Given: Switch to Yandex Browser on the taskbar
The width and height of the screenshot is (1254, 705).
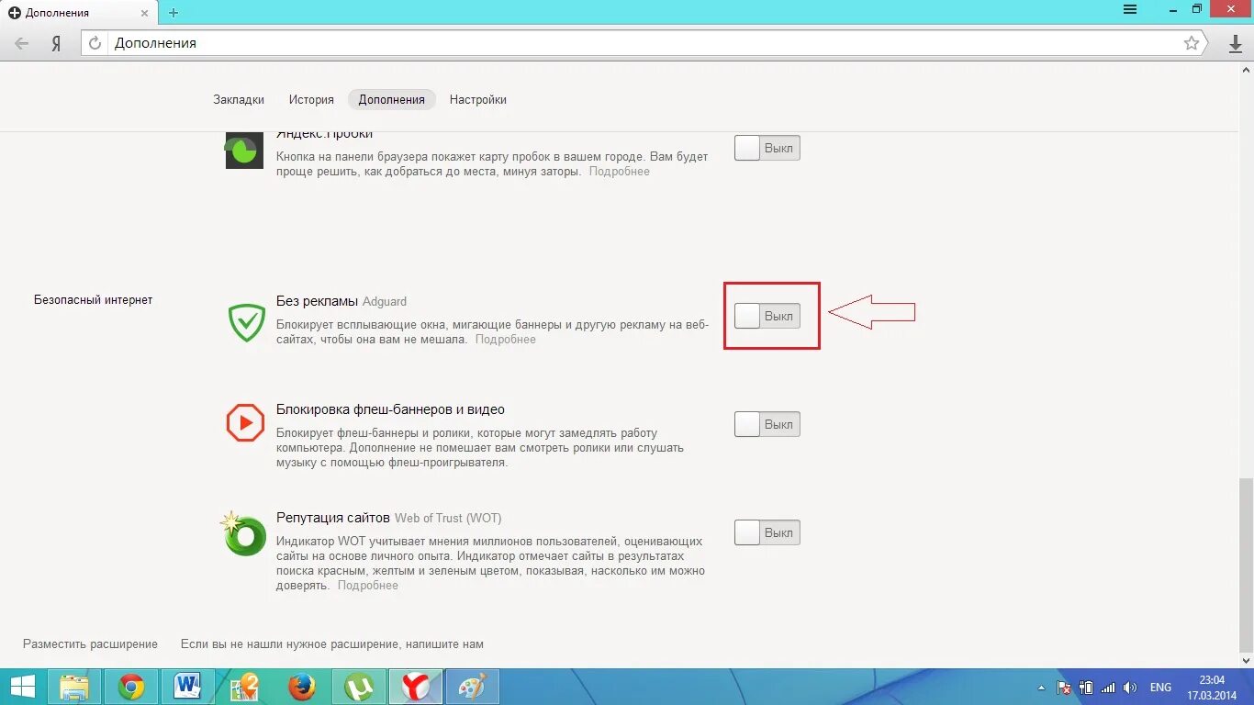Looking at the screenshot, I should pyautogui.click(x=416, y=687).
